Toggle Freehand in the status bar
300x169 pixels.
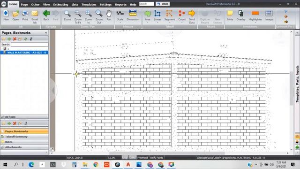[x=142, y=158]
